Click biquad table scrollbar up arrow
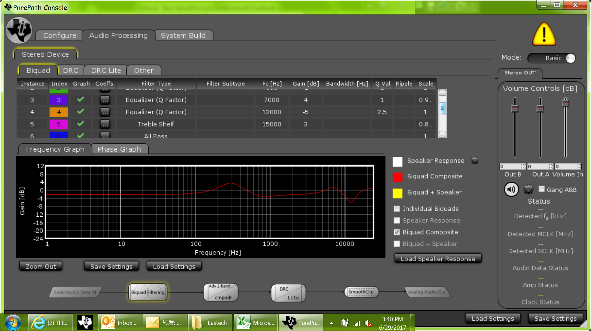The height and width of the screenshot is (331, 591). click(x=443, y=93)
